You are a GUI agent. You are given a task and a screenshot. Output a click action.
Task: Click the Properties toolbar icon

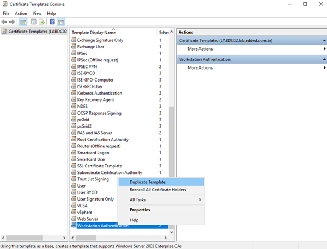coord(33,22)
